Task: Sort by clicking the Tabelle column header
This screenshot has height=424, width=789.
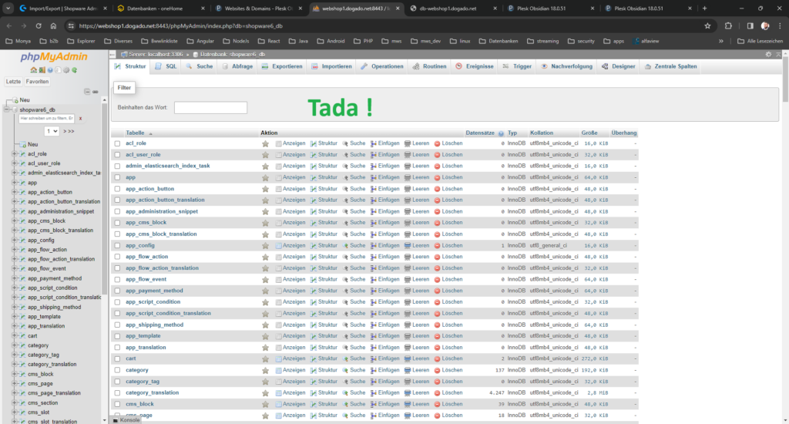Action: point(135,133)
